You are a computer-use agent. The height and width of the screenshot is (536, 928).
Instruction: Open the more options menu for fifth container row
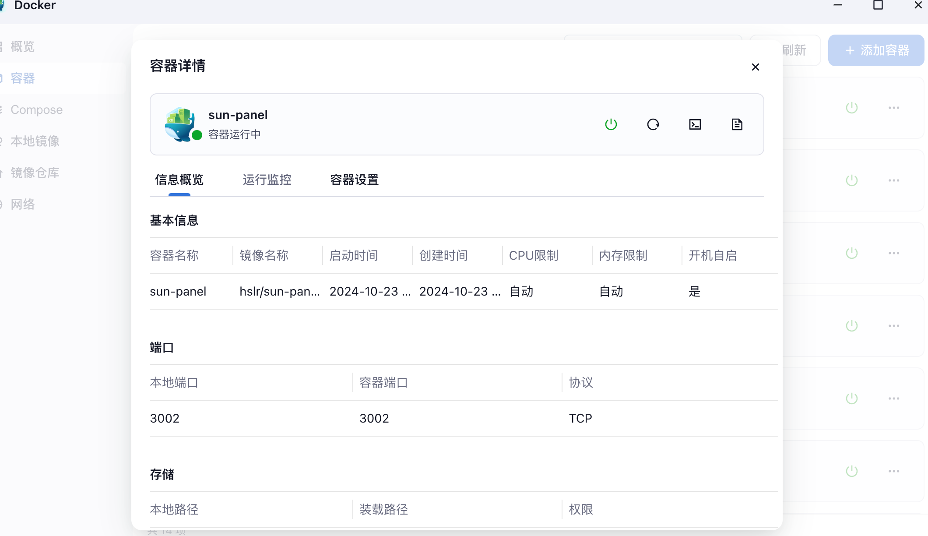(x=893, y=398)
